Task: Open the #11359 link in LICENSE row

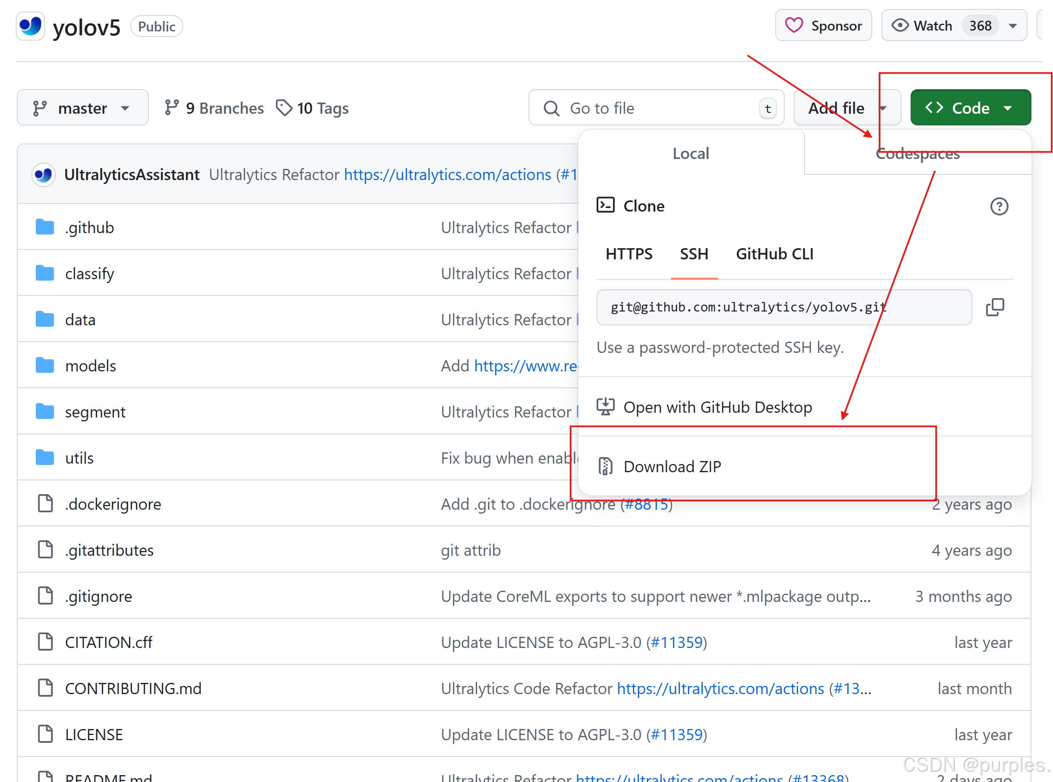Action: tap(676, 735)
